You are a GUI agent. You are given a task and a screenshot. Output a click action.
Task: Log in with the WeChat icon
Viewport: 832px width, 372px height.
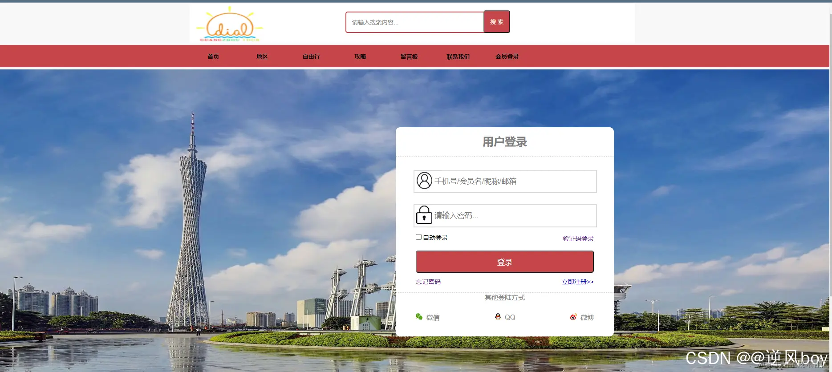pyautogui.click(x=419, y=317)
